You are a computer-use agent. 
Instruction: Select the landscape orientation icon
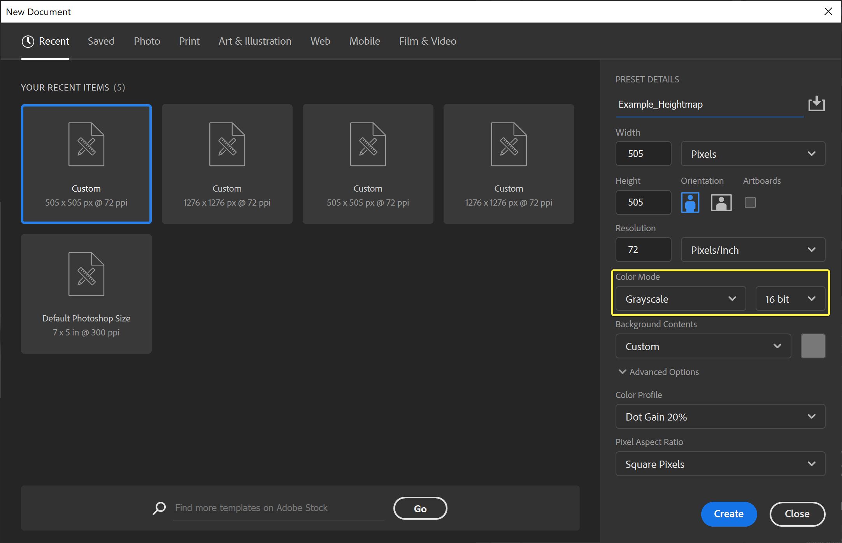[721, 202]
